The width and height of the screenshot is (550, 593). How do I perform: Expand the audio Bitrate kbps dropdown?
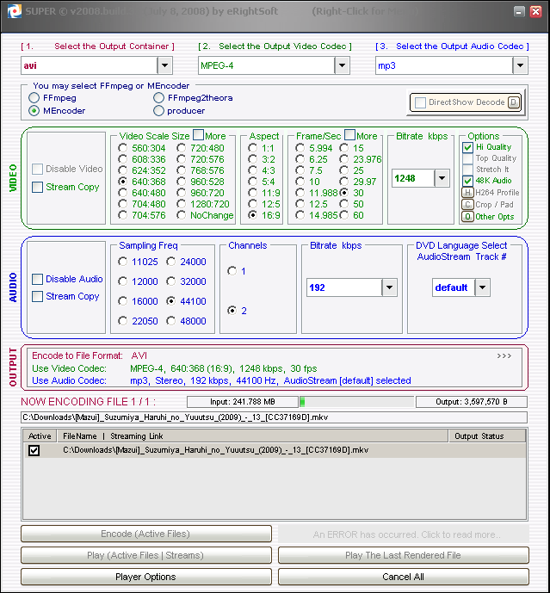(x=389, y=287)
